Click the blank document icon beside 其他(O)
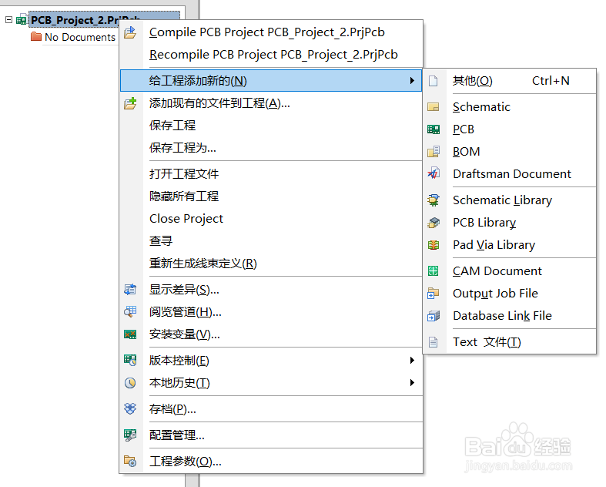 [x=434, y=81]
